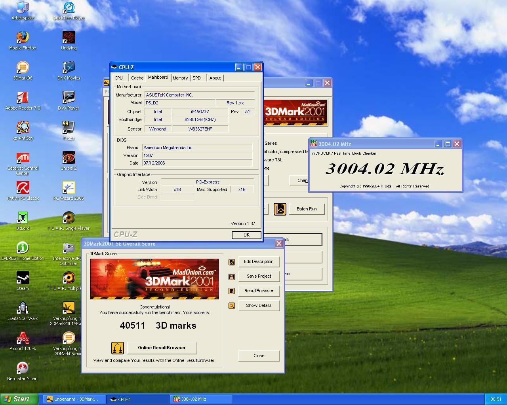Image resolution: width=507 pixels, height=405 pixels.
Task: Launch the DivX Player icon
Action: 69,101
